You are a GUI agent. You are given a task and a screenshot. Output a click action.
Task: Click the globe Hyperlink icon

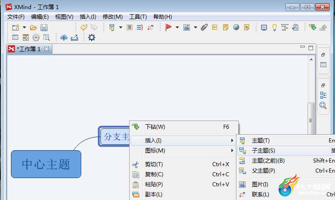[x=236, y=27]
